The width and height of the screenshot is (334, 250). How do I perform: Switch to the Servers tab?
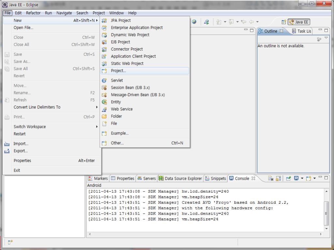click(146, 178)
